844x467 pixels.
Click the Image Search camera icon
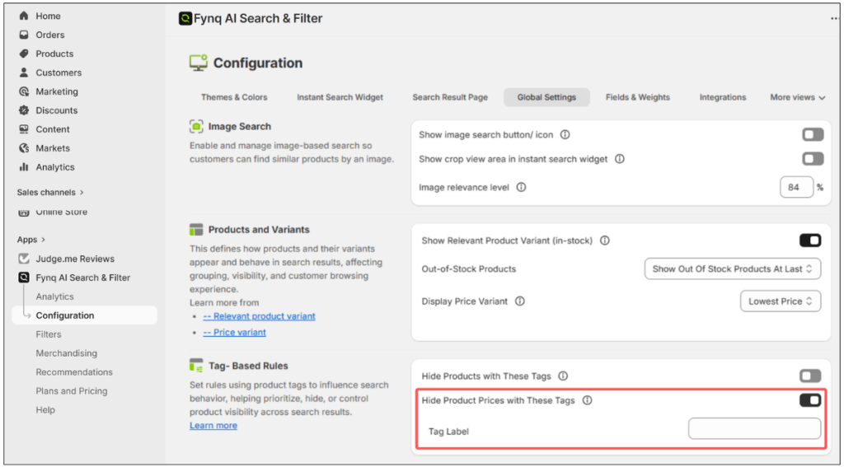(x=196, y=127)
